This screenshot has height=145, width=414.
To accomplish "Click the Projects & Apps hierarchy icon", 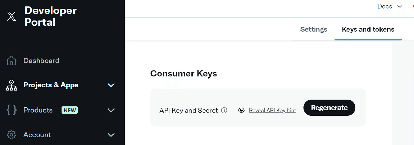I will 11,85.
